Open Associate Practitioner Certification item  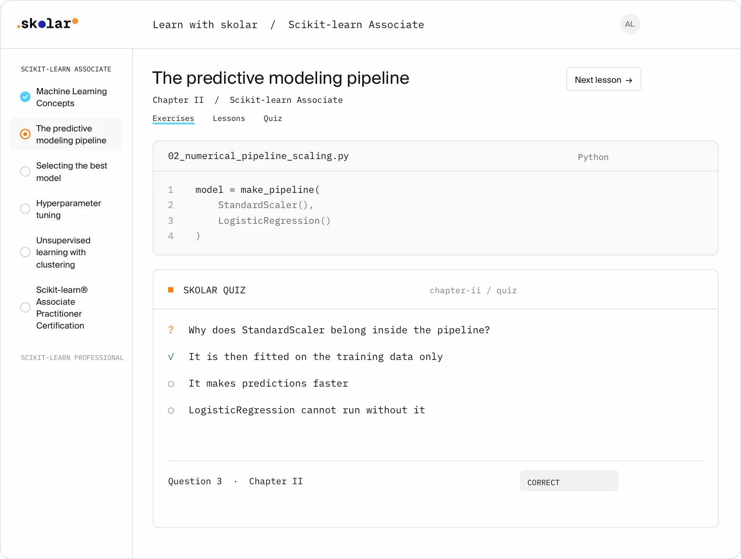point(62,308)
